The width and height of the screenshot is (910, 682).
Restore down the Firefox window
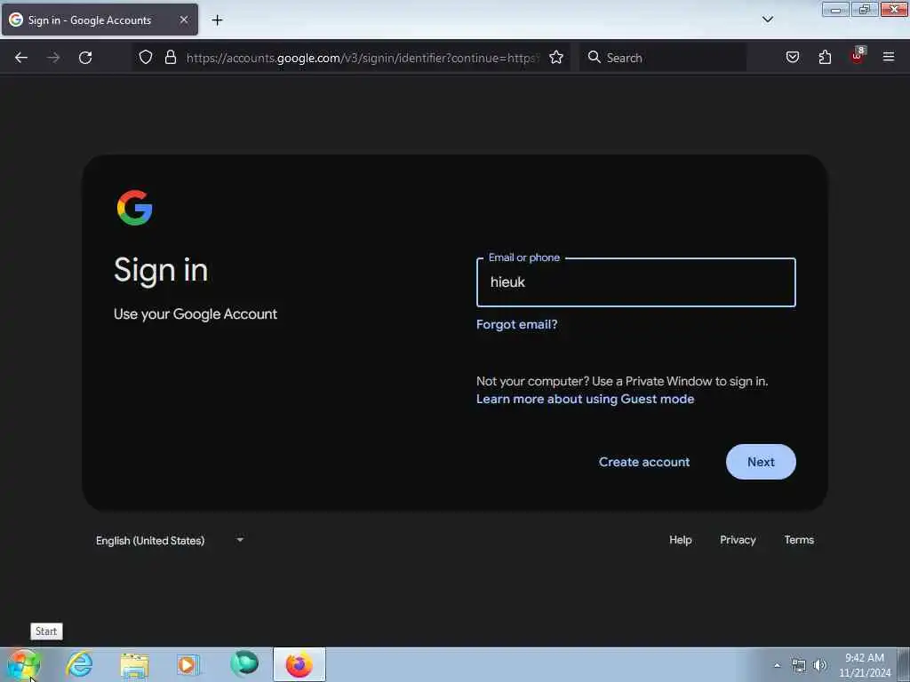click(x=865, y=9)
